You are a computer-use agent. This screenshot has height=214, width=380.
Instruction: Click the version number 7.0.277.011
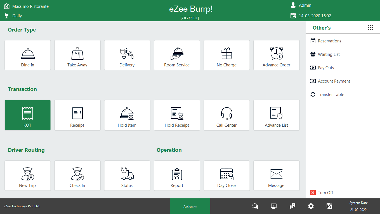pyautogui.click(x=190, y=18)
